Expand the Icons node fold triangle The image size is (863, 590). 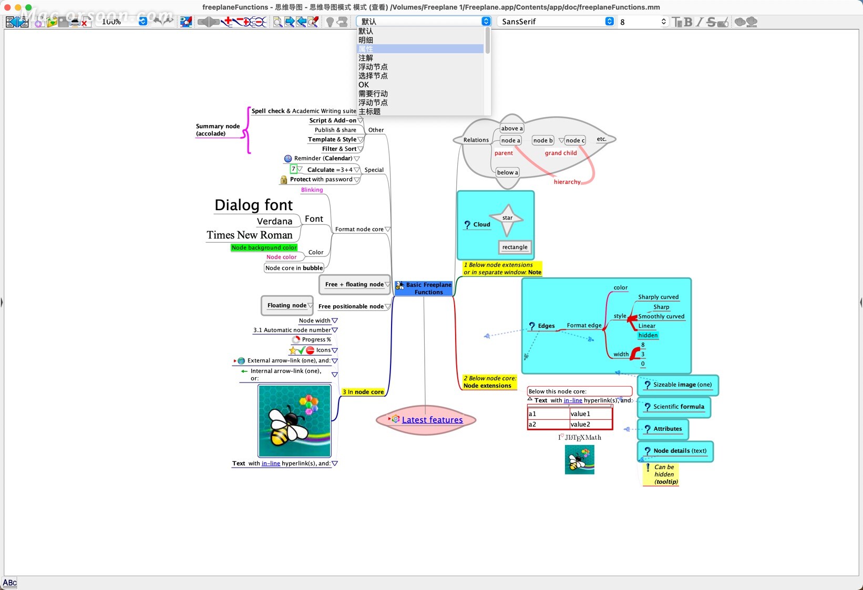pyautogui.click(x=335, y=350)
